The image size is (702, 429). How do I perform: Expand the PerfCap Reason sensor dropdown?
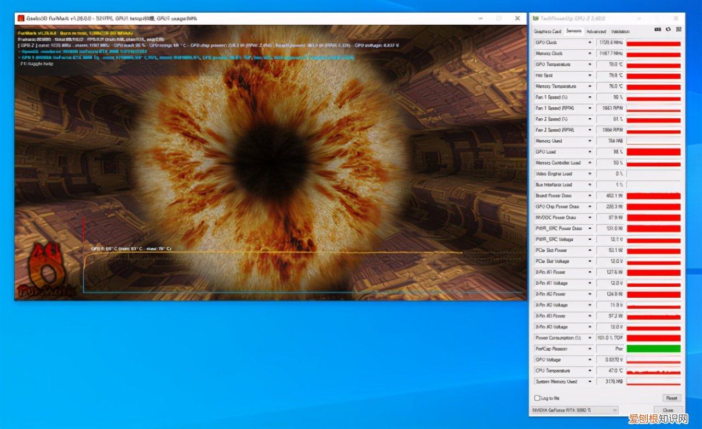pyautogui.click(x=590, y=349)
